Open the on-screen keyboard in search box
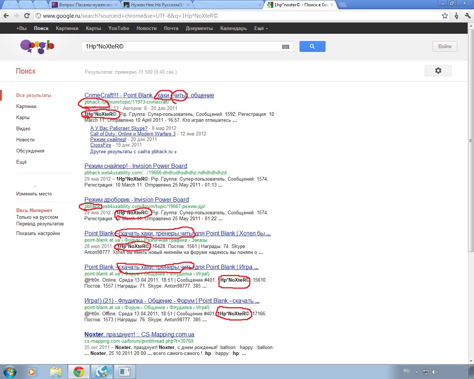 point(286,47)
